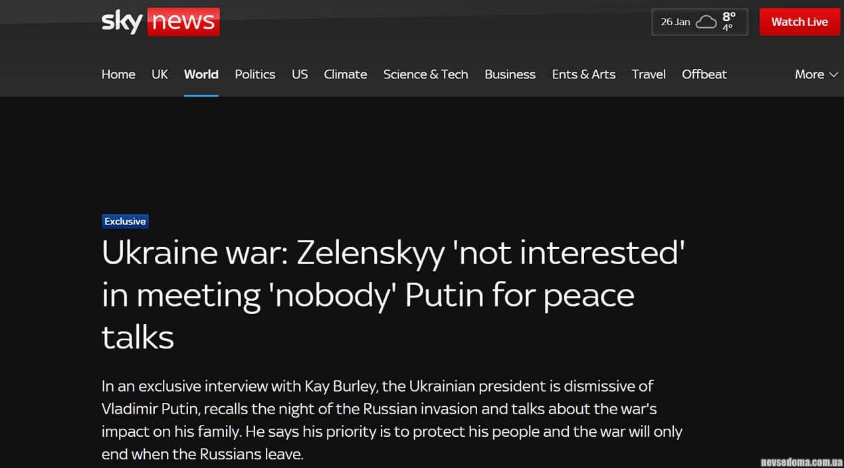The image size is (844, 468).
Task: Open the Climate section
Action: [345, 74]
